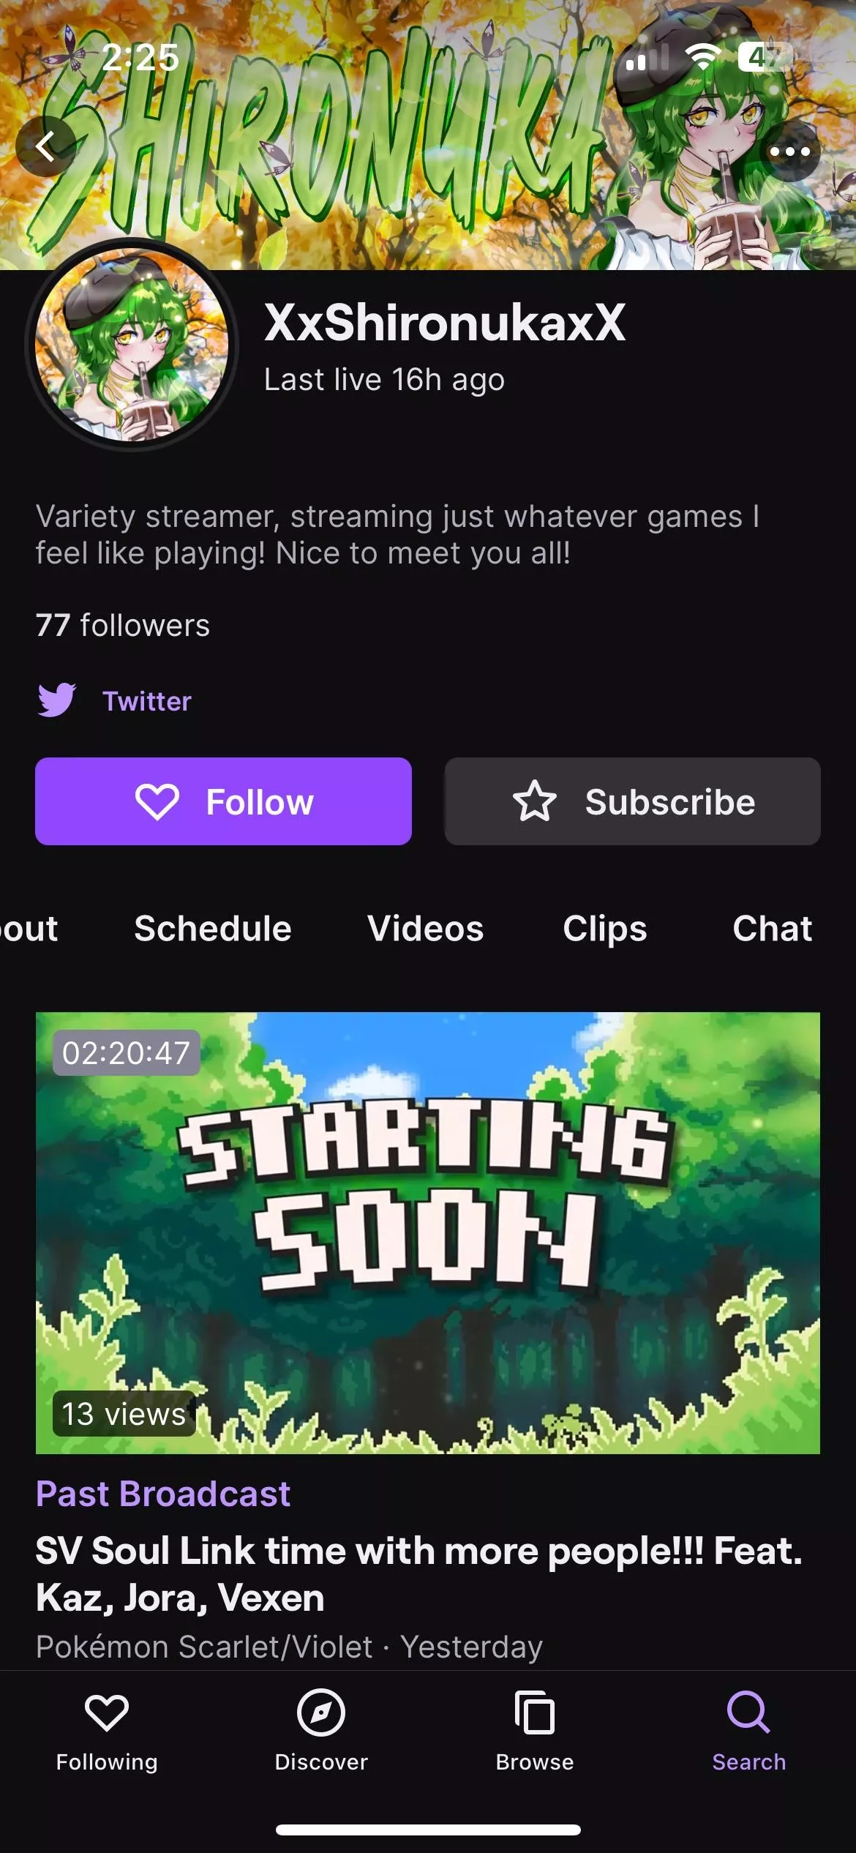The height and width of the screenshot is (1853, 856).
Task: Tap the Pokémon Scarlet/Violet category text
Action: 204,1647
